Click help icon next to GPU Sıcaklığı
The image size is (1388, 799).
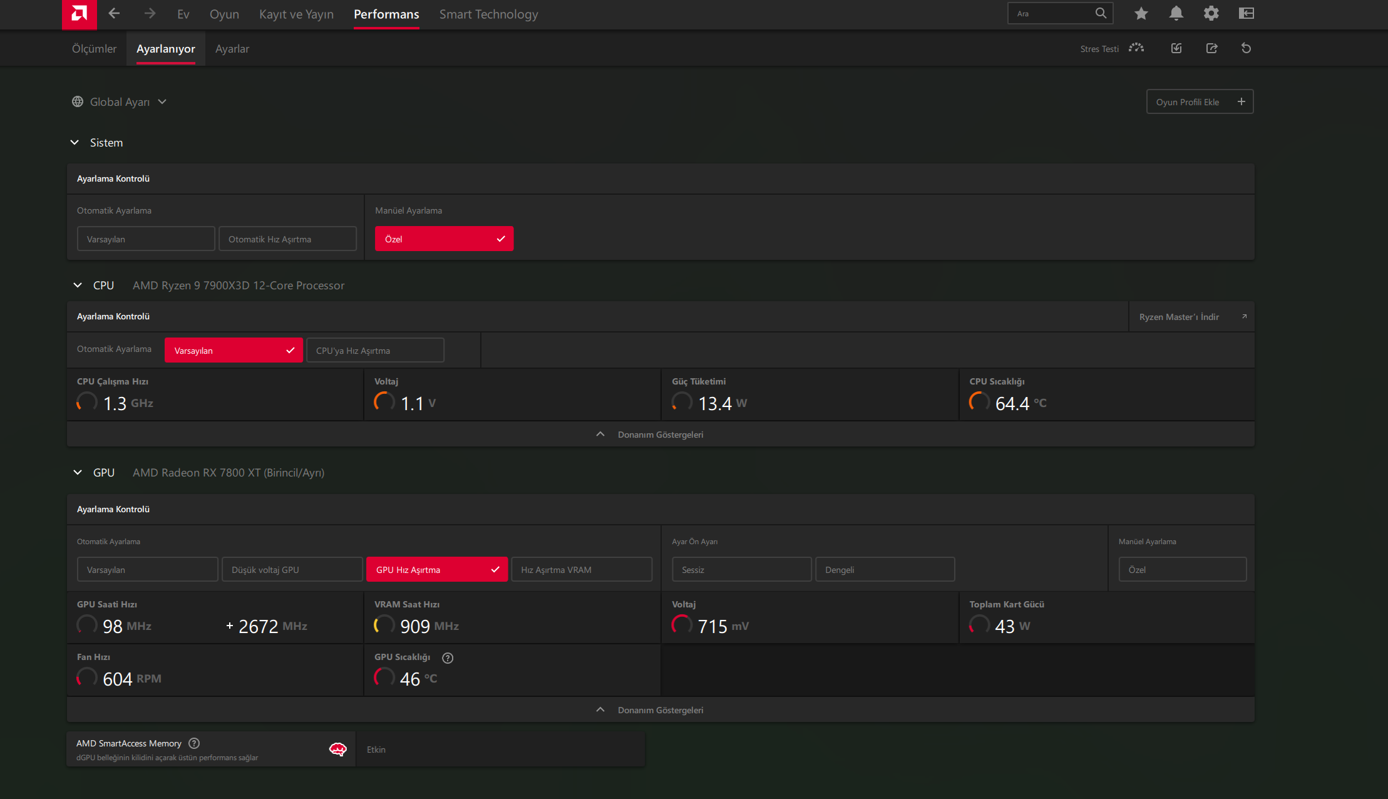pyautogui.click(x=448, y=657)
